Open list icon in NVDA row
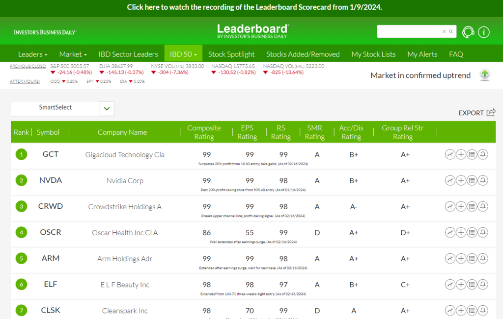 pyautogui.click(x=472, y=180)
